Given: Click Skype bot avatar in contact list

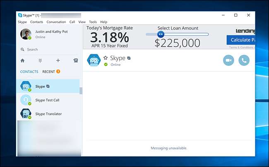Looking at the screenshot, I should point(26,86).
